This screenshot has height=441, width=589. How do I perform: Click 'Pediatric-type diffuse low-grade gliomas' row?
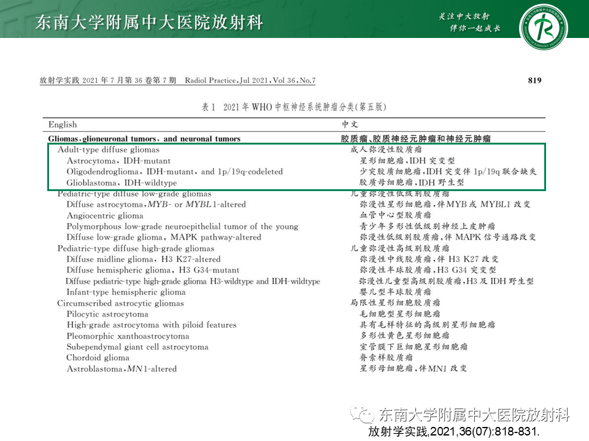tap(134, 194)
